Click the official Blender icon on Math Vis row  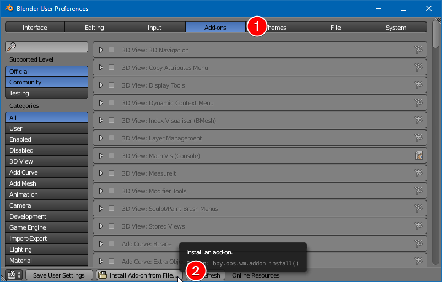coord(419,155)
